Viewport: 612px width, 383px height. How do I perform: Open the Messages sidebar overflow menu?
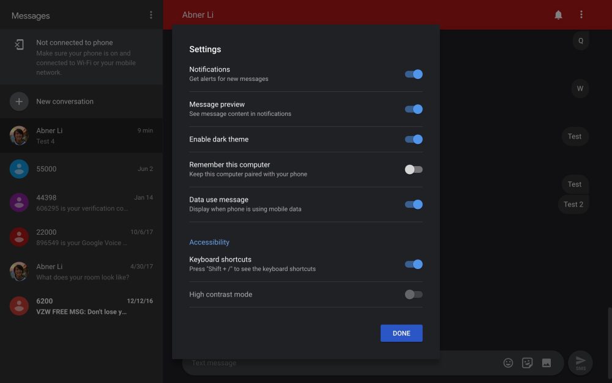[x=151, y=15]
